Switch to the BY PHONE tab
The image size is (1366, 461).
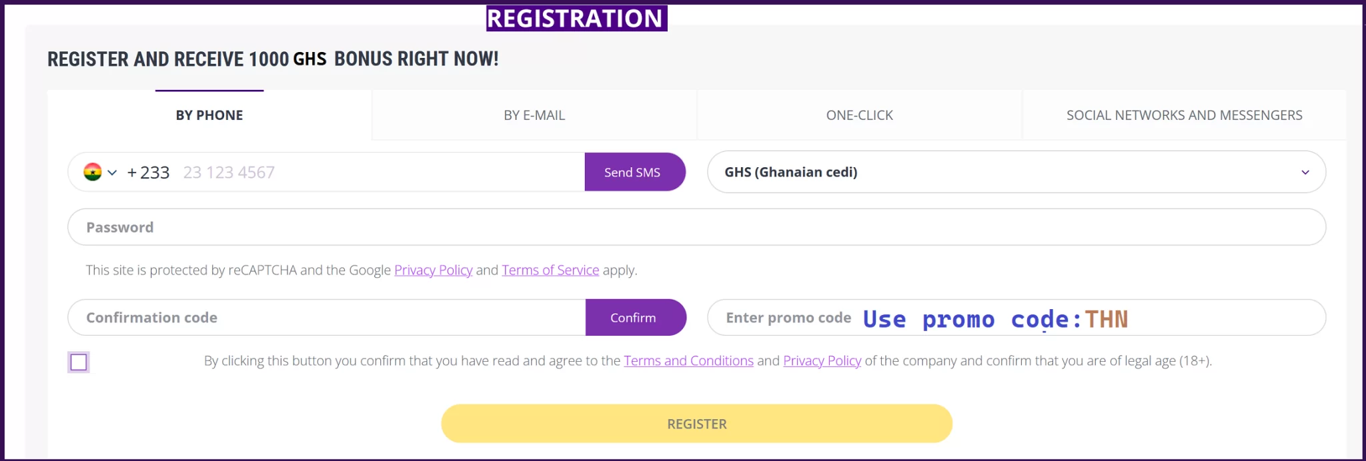(x=209, y=115)
